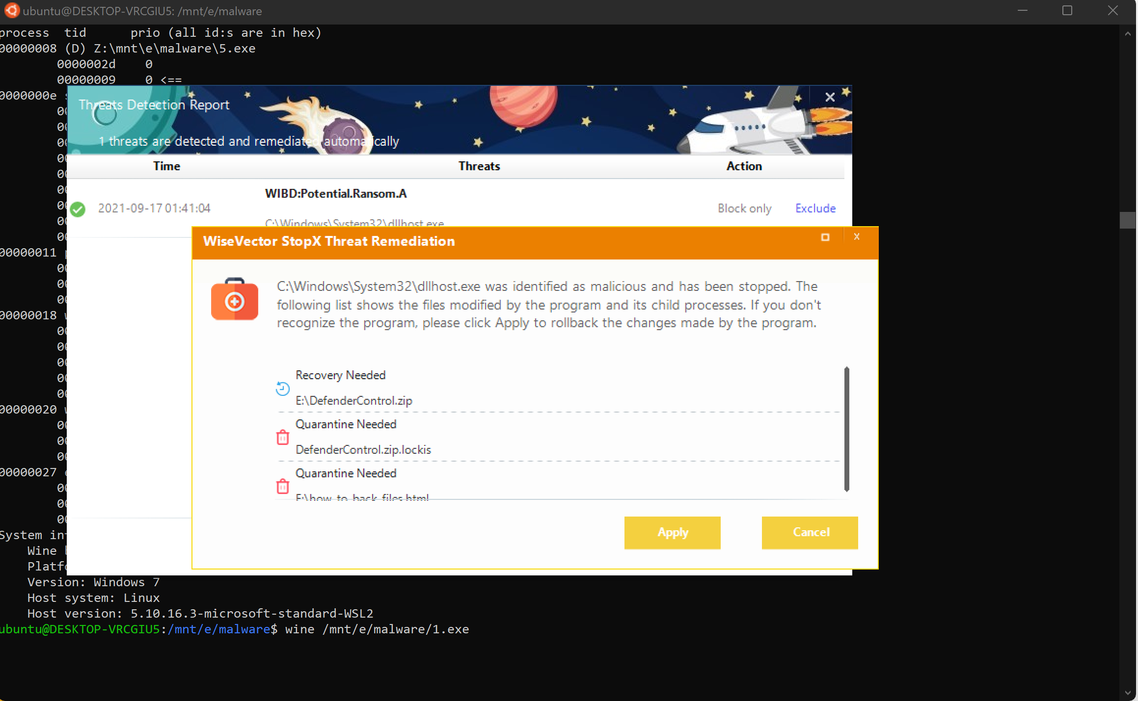Click terminal scrollbar down arrow

pyautogui.click(x=1128, y=693)
